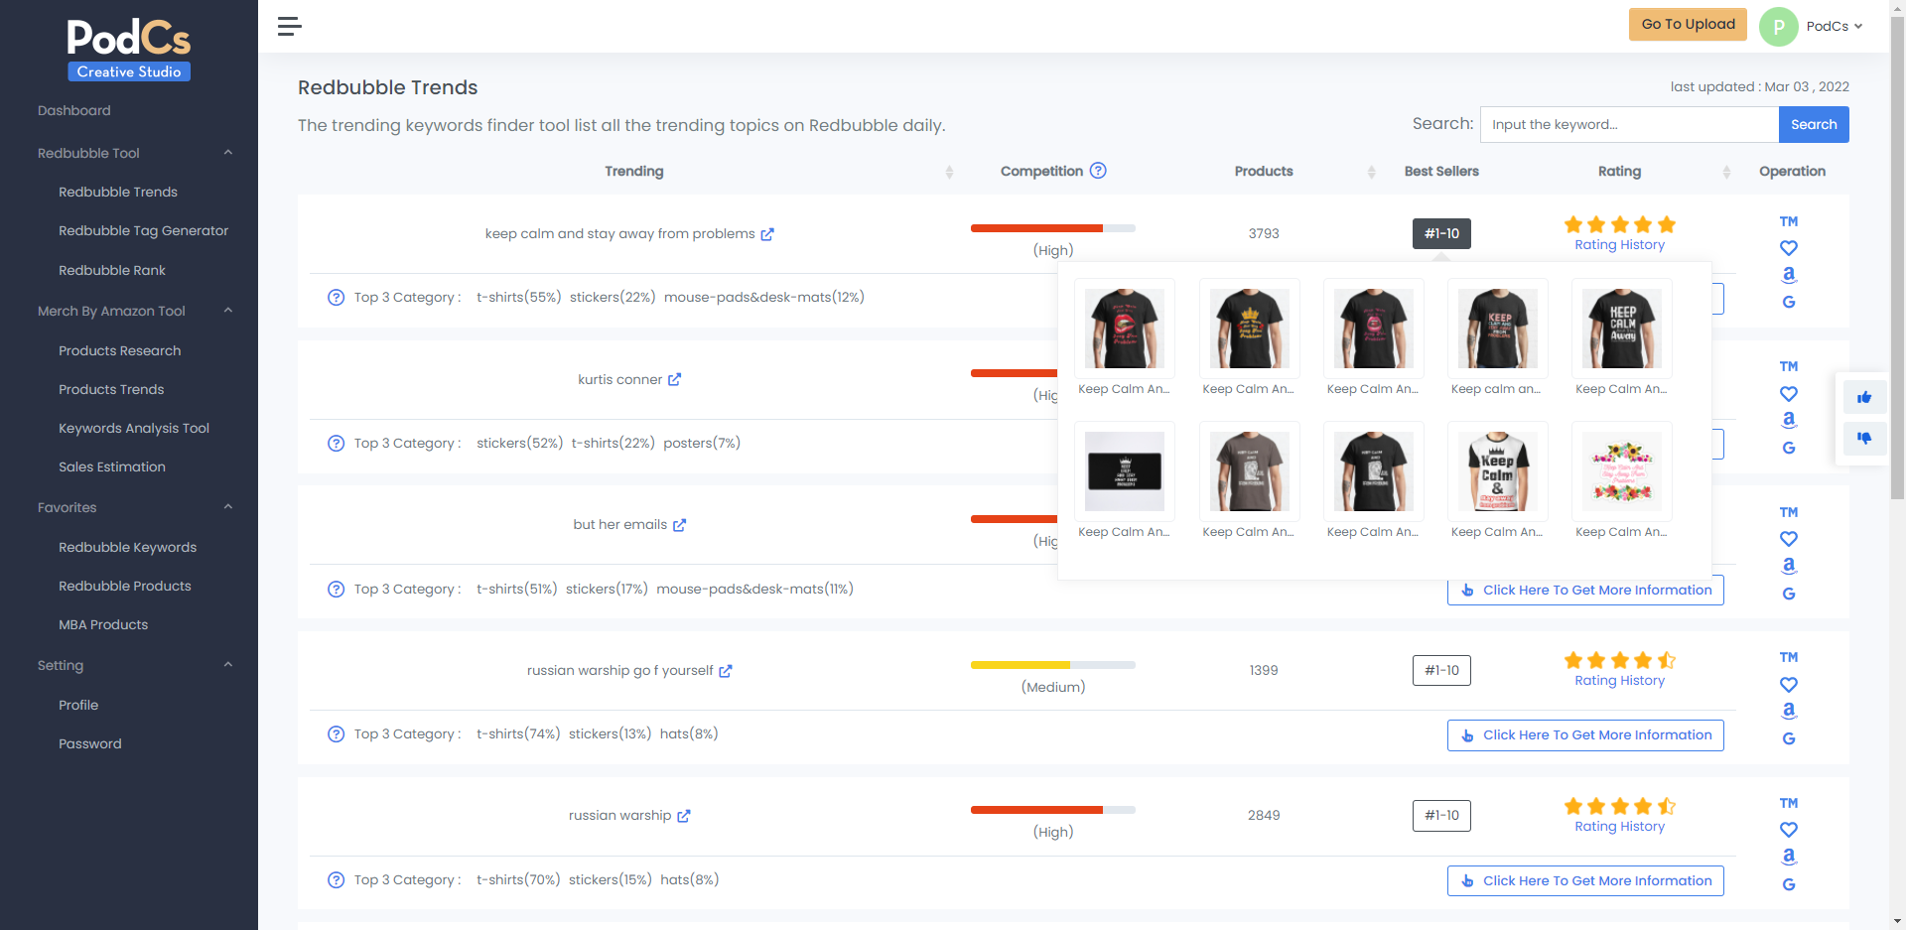
Task: Show #1-10 best sellers for 'russian warship go f yourself'
Action: coord(1441,671)
